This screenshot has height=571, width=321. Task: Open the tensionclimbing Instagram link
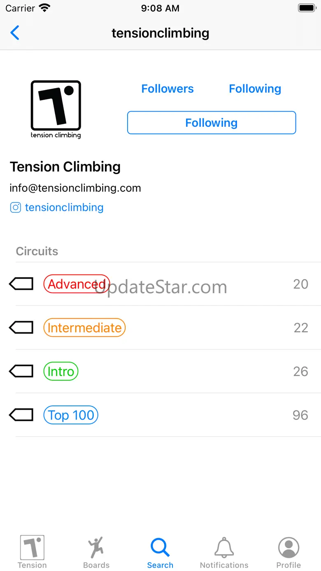click(64, 207)
